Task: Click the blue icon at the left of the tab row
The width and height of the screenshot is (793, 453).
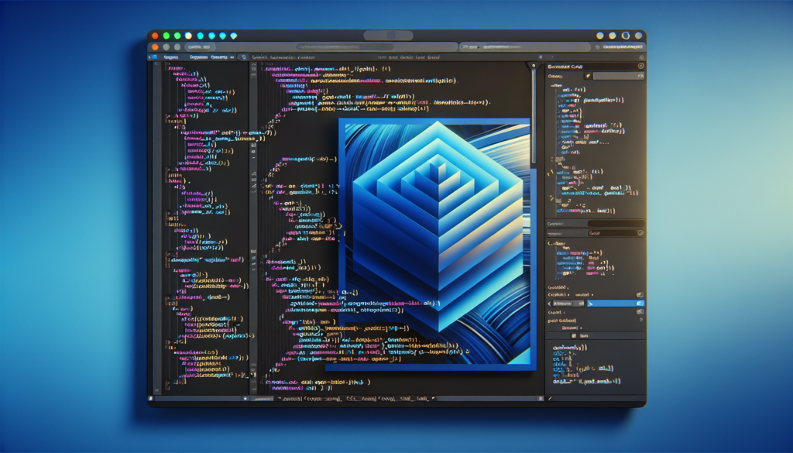Action: tap(153, 57)
